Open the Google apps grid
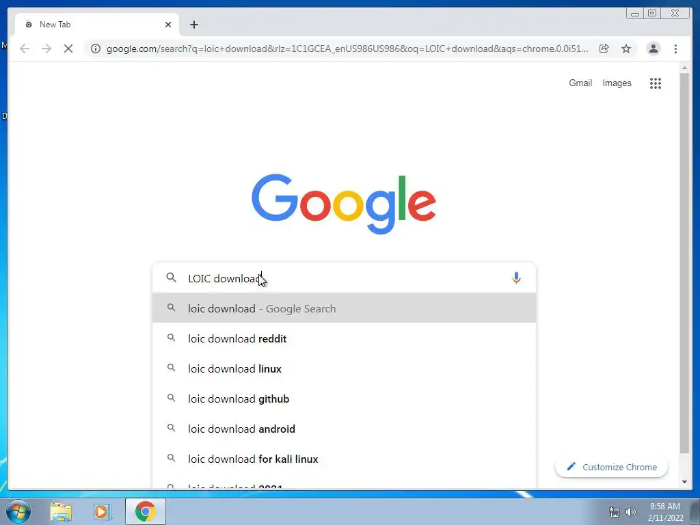The width and height of the screenshot is (700, 525). point(655,83)
